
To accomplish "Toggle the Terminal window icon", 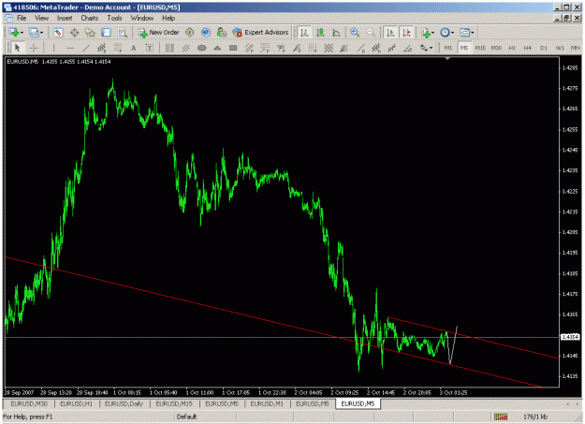I will tap(107, 33).
